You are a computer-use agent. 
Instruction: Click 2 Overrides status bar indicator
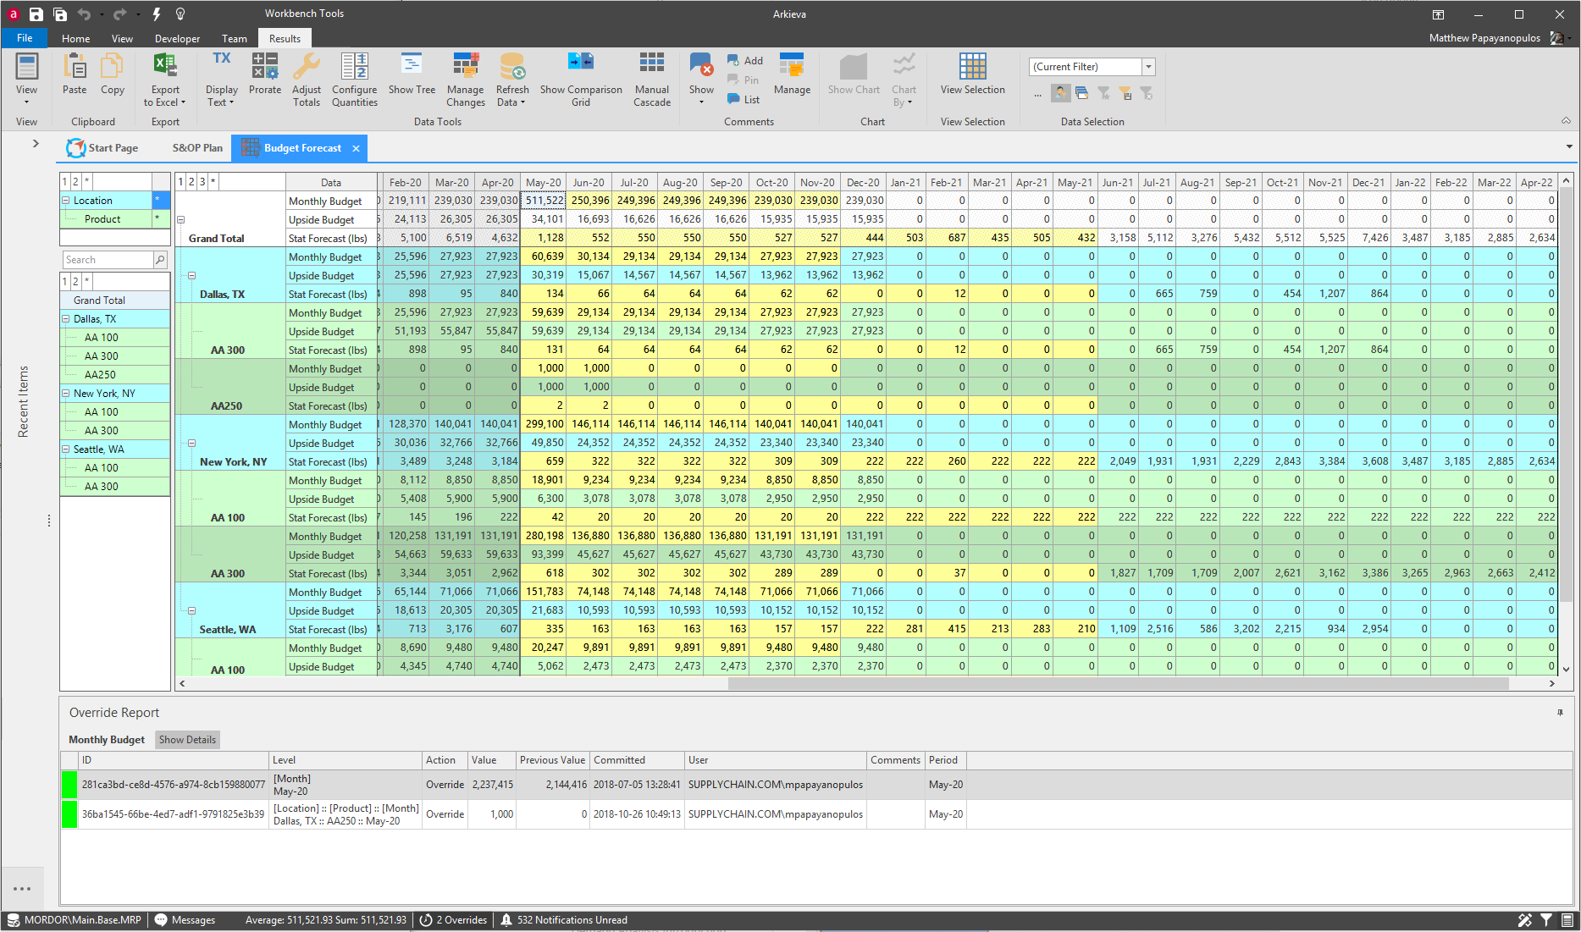tap(454, 920)
